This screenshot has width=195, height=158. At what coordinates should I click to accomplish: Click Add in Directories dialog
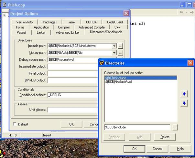pyautogui.click(x=139, y=137)
